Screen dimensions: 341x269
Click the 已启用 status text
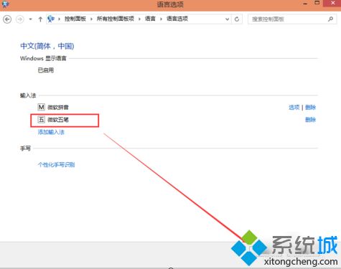click(x=46, y=70)
